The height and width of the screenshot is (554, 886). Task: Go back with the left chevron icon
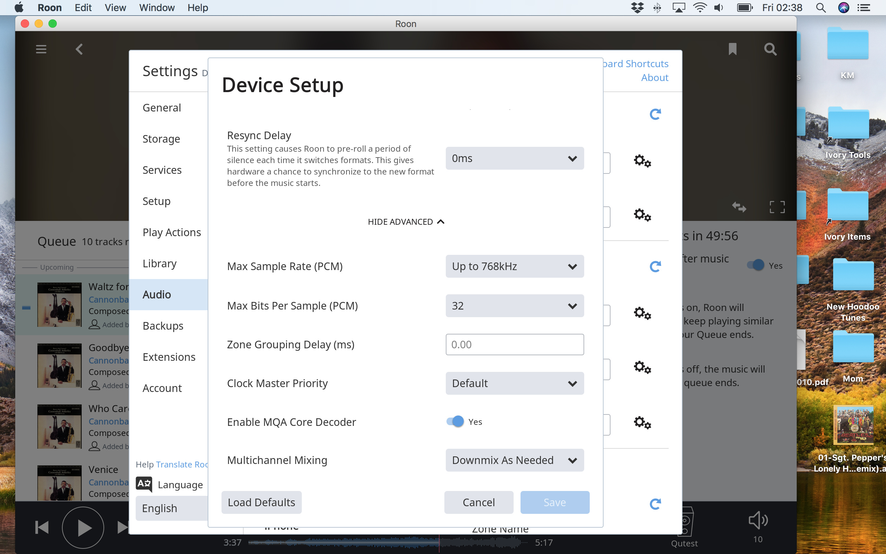pyautogui.click(x=79, y=49)
